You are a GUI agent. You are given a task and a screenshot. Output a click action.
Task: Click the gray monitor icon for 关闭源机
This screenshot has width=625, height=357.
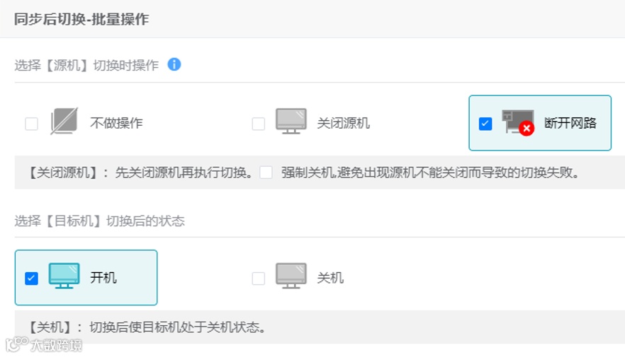(291, 122)
